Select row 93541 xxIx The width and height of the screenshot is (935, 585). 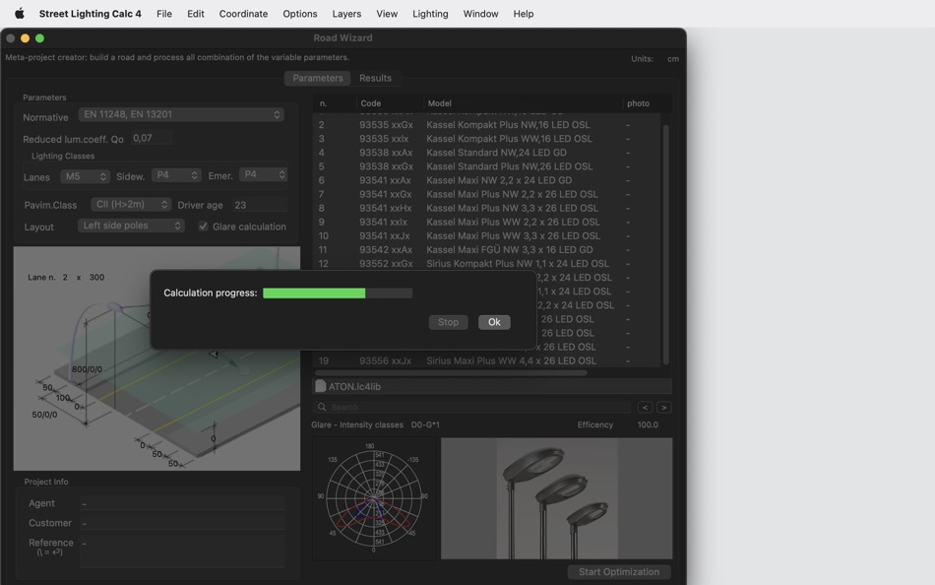(x=486, y=222)
